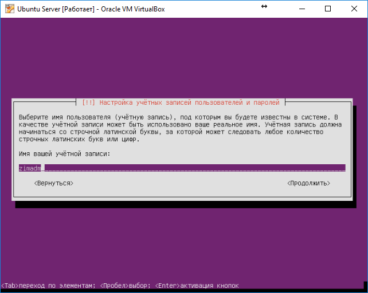This screenshot has width=368, height=293.
Task: Maximize the VirtualBox window
Action: tap(328, 9)
